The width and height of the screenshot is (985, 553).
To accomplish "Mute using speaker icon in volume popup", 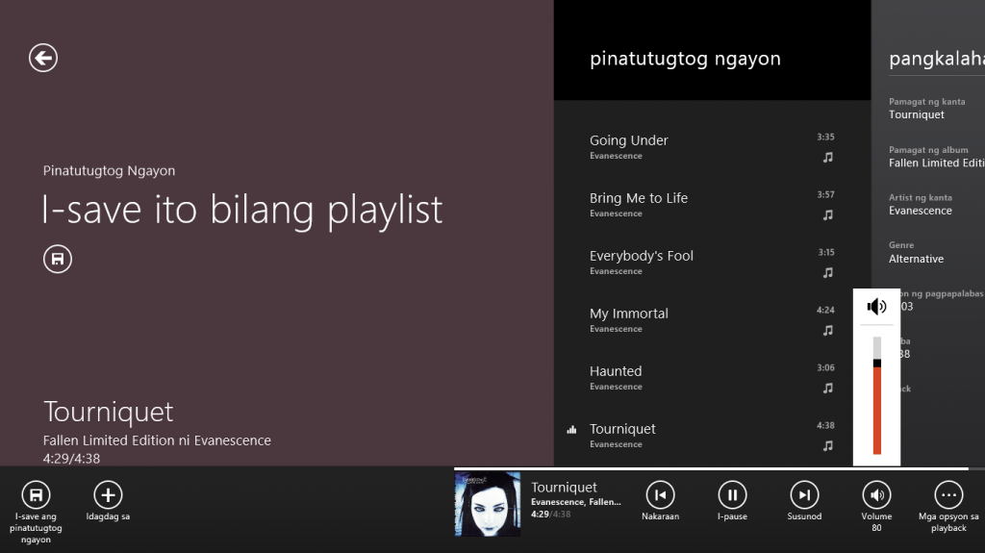I will 876,307.
